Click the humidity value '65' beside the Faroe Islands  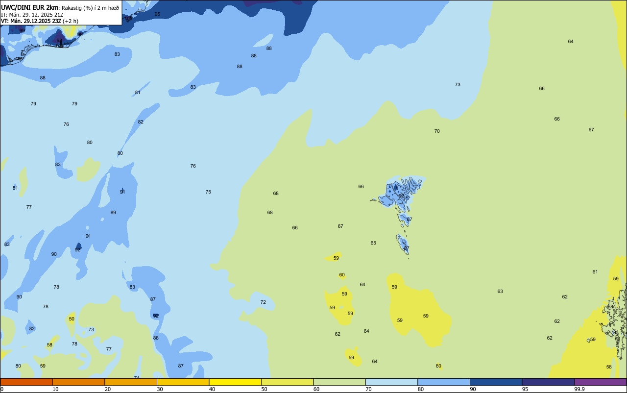pos(373,243)
